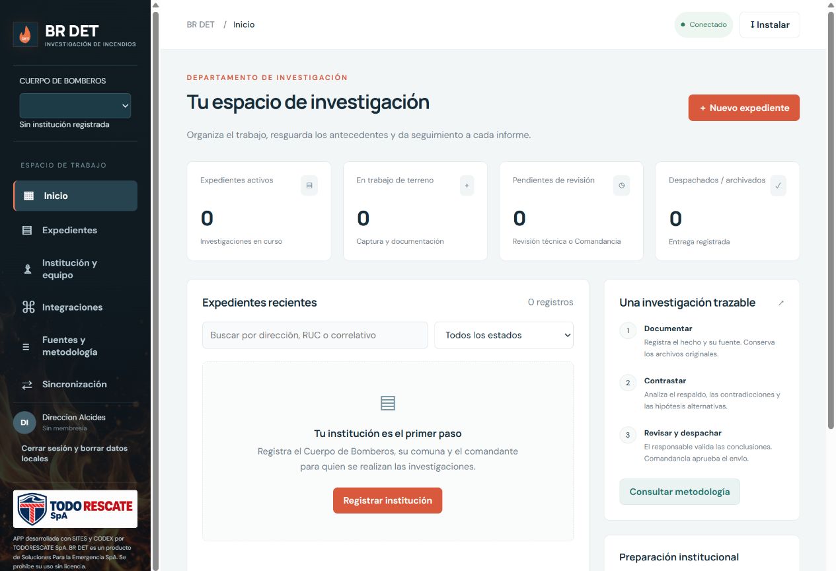836x571 pixels.
Task: Click the Fuentes y metodología lines icon
Action: 26,346
